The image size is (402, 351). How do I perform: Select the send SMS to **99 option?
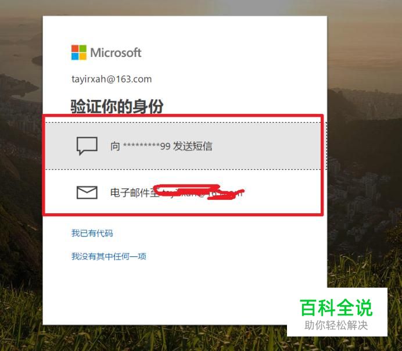[183, 146]
